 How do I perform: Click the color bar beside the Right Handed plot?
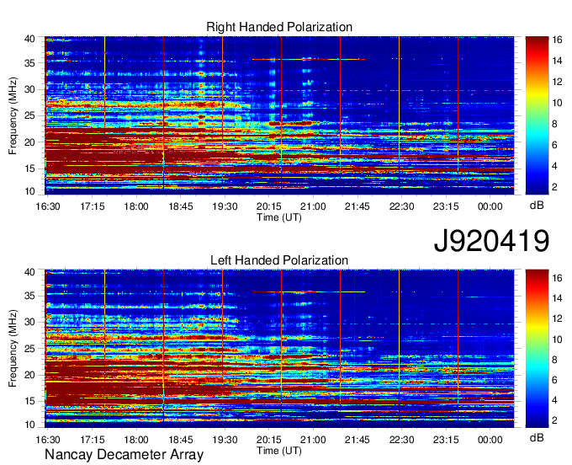tap(537, 115)
